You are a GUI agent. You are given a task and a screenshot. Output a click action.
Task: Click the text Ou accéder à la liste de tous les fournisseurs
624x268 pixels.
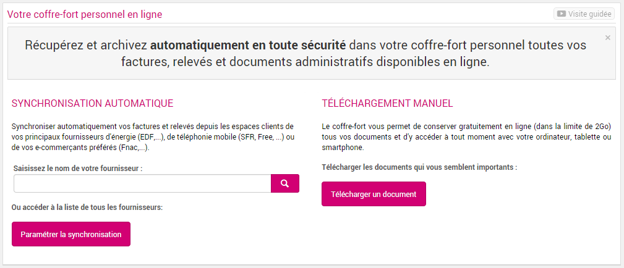[87, 207]
